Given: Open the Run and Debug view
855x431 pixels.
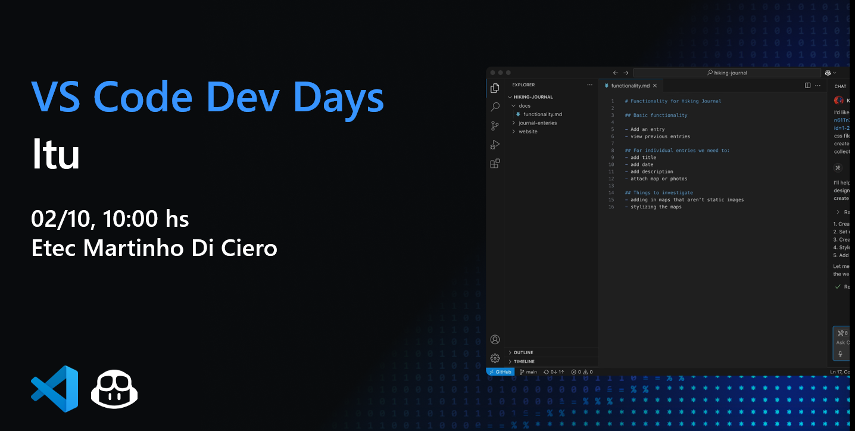Looking at the screenshot, I should [495, 145].
